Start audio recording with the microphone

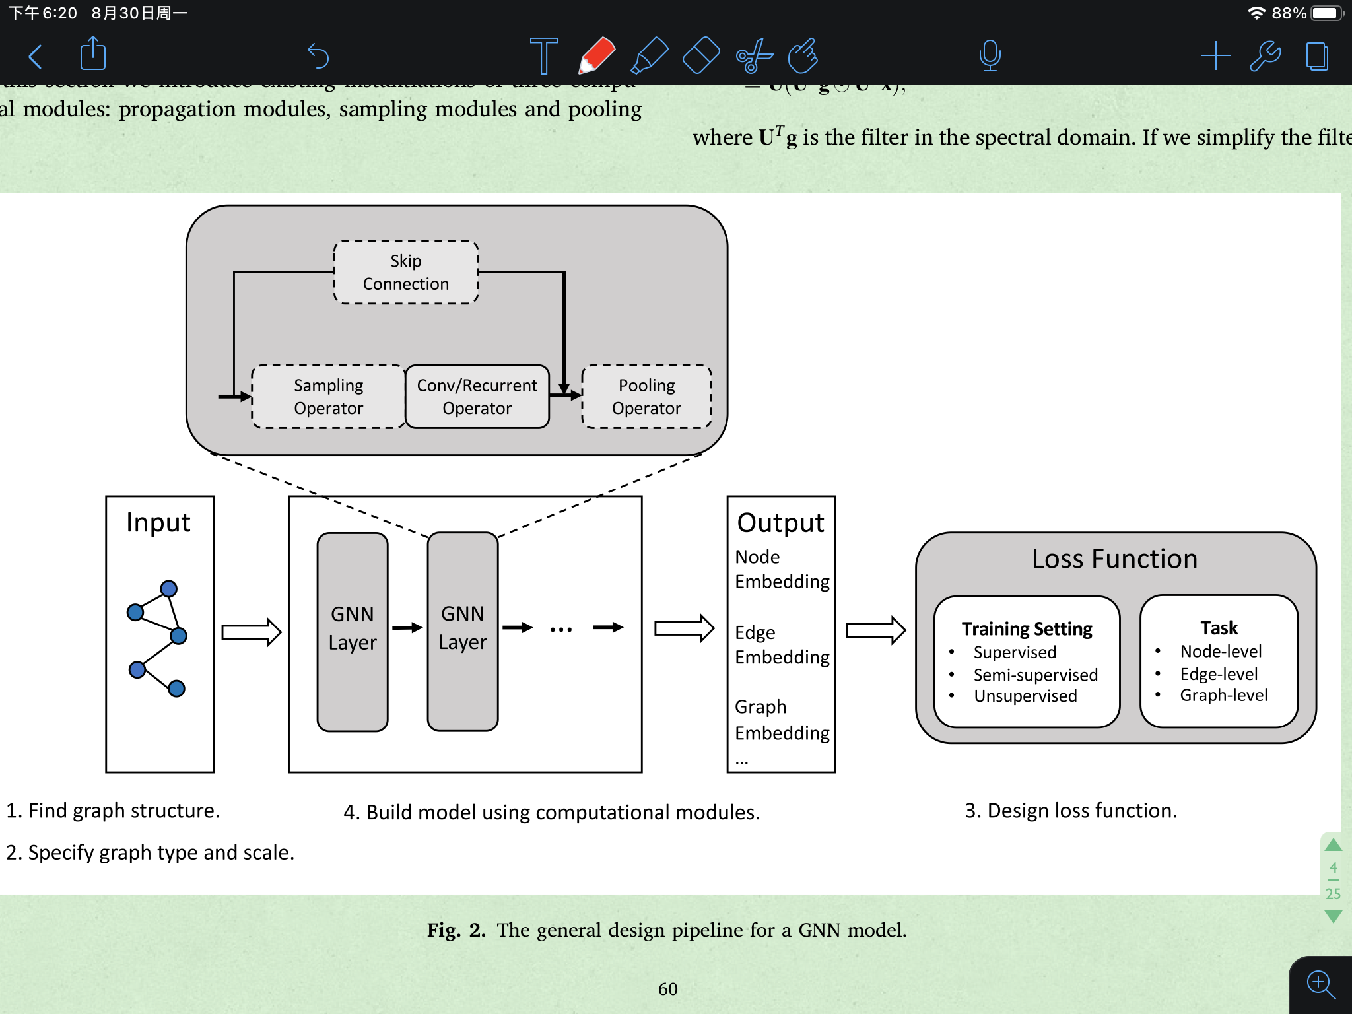[x=990, y=55]
